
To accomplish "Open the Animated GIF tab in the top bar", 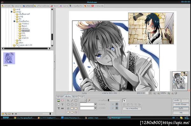I will (76, 6).
